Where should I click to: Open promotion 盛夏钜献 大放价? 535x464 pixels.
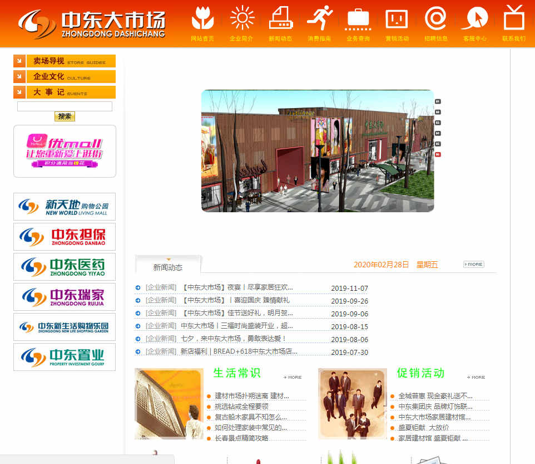coord(424,428)
